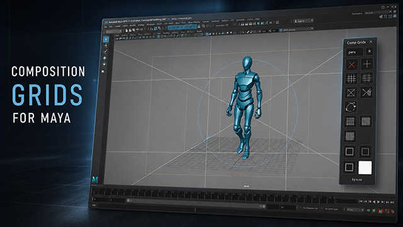The width and height of the screenshot is (403, 227).
Task: Activate the Scale tool in toolbox
Action: pos(103,71)
